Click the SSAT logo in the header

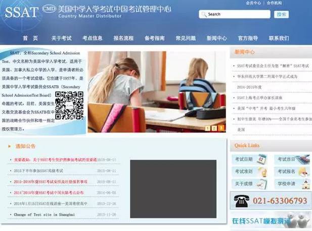click(x=21, y=12)
